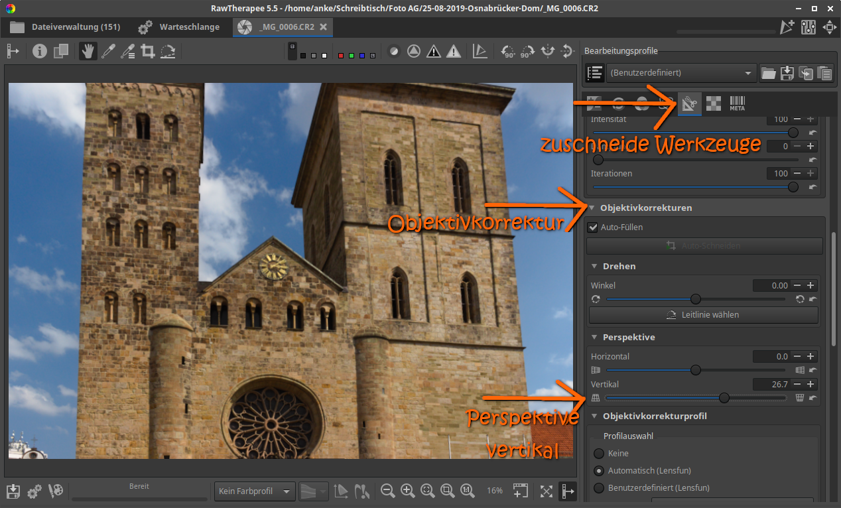The image size is (841, 508).
Task: Open the META tab in tool panel
Action: [737, 103]
